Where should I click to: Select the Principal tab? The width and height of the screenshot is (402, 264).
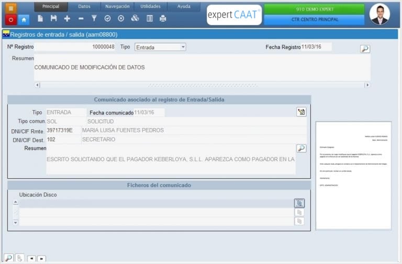pyautogui.click(x=51, y=6)
